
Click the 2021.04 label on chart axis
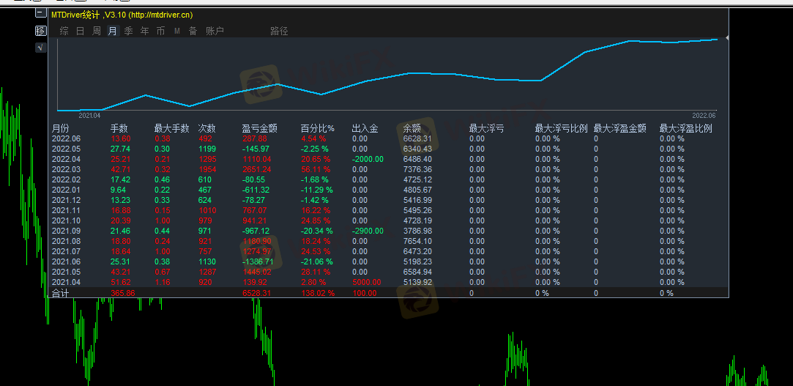pos(89,115)
